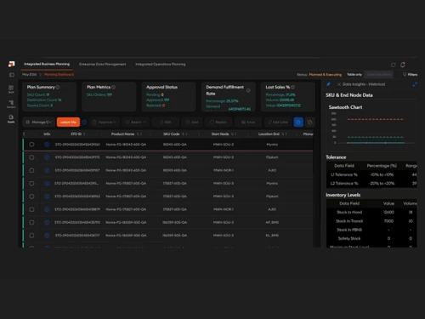
Task: Close the Data Insights - Historical panel
Action: (338, 84)
